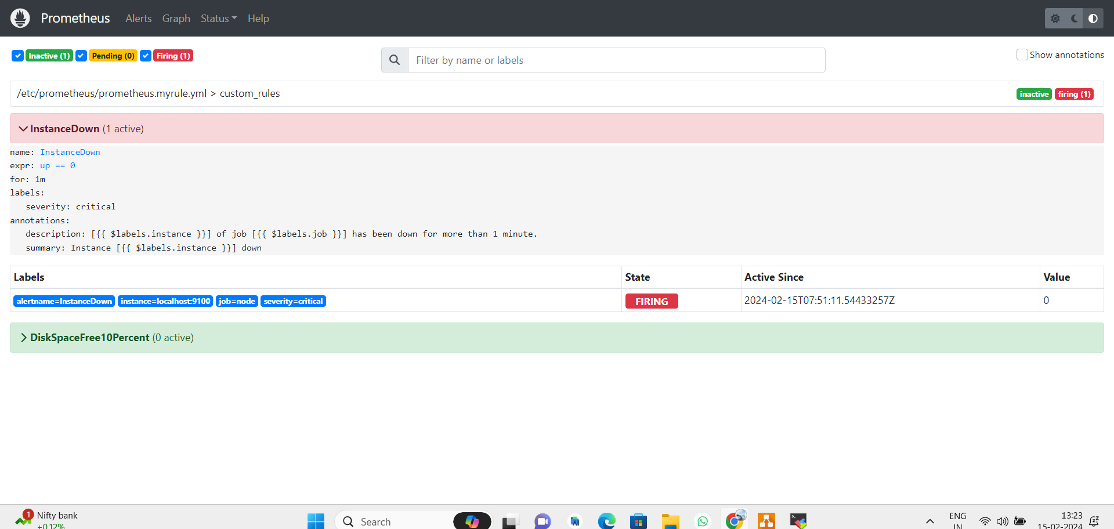Open Microsoft Edge from the taskbar
1114x529 pixels.
coord(607,521)
